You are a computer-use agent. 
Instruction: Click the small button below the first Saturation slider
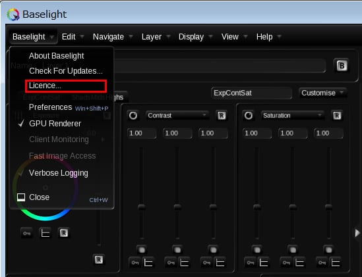257,249
